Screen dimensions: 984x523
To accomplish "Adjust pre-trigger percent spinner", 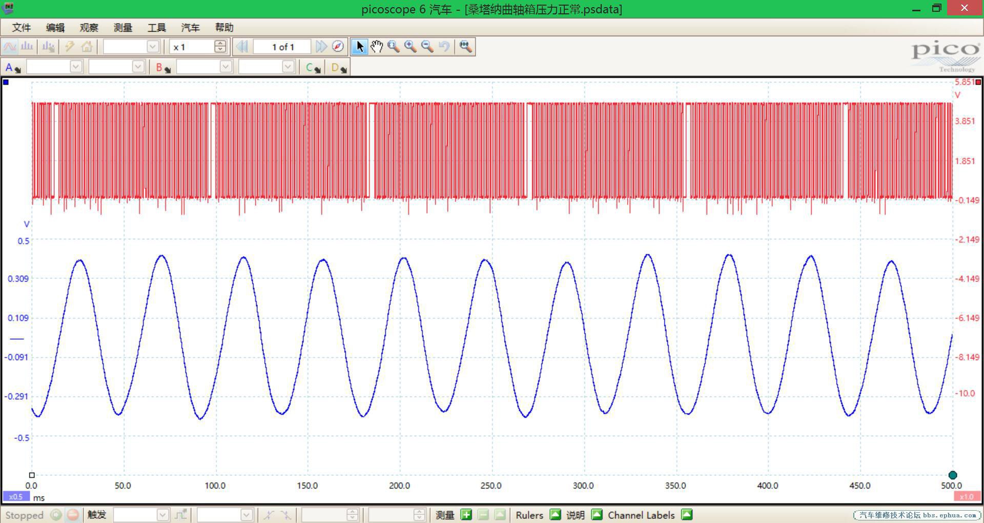I will (419, 514).
